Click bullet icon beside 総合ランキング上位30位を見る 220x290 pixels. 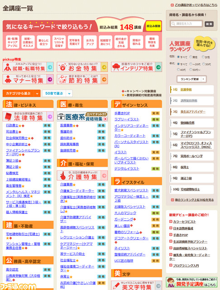tap(172, 200)
